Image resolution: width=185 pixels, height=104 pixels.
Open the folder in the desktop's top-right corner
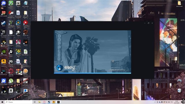[x=179, y=4]
